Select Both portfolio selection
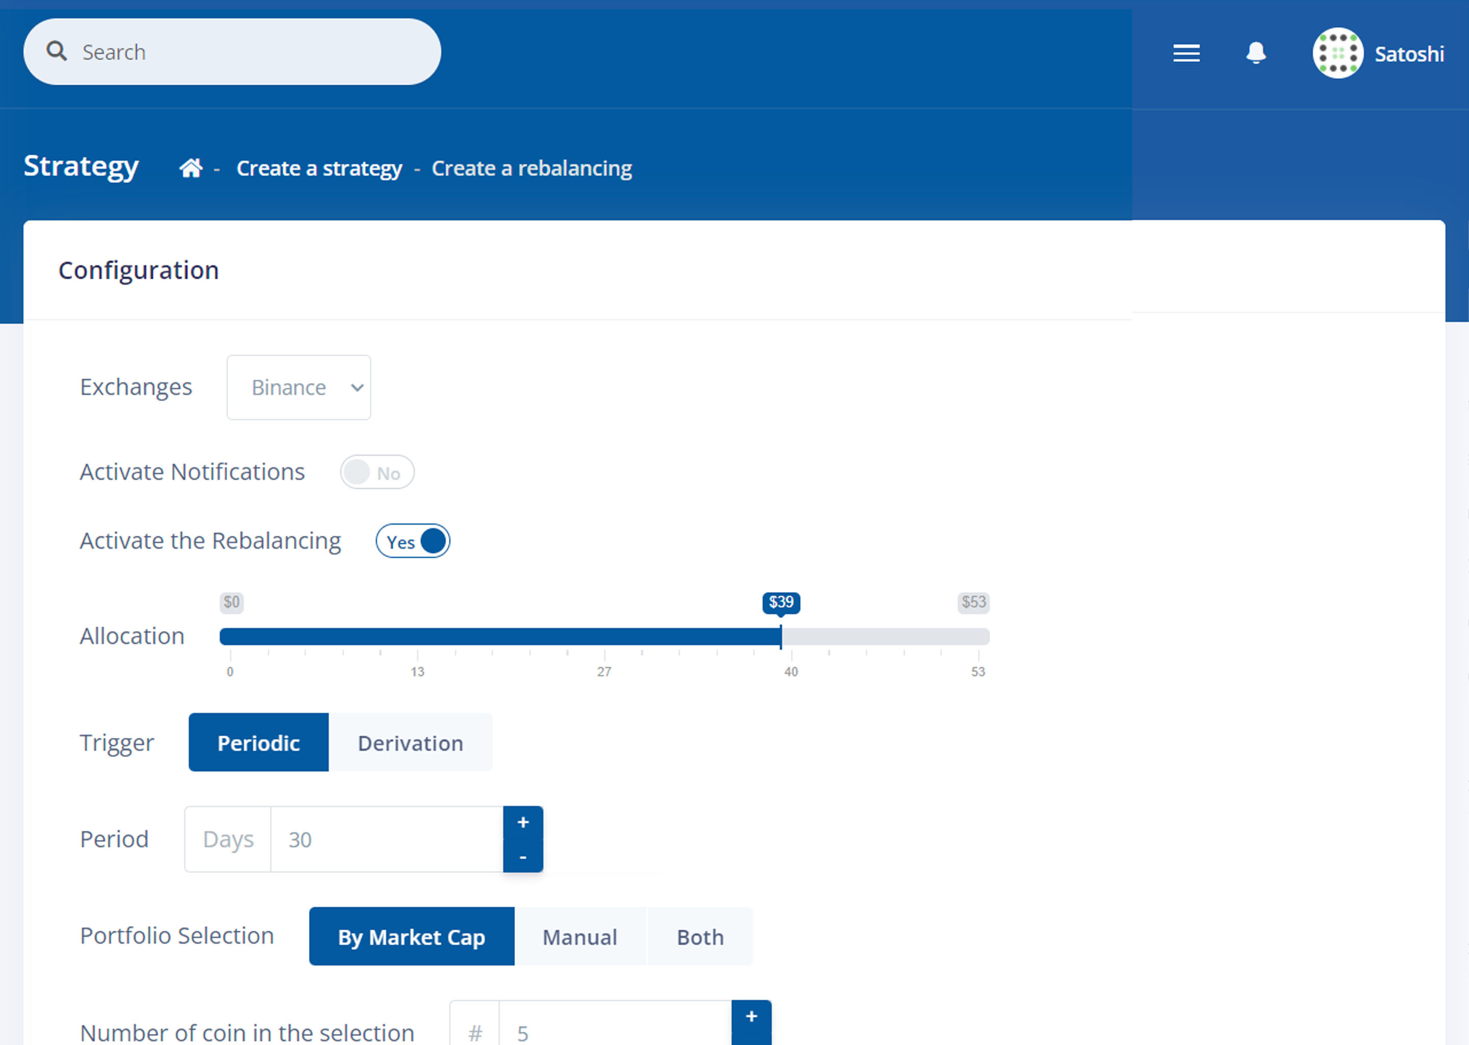1469x1045 pixels. (x=700, y=937)
